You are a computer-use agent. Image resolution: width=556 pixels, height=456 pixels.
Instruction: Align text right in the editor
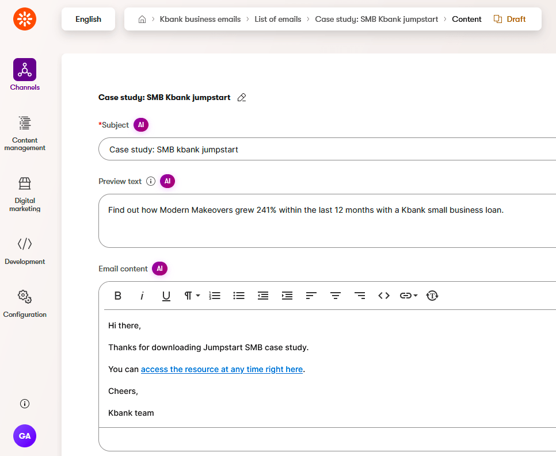[x=360, y=296]
